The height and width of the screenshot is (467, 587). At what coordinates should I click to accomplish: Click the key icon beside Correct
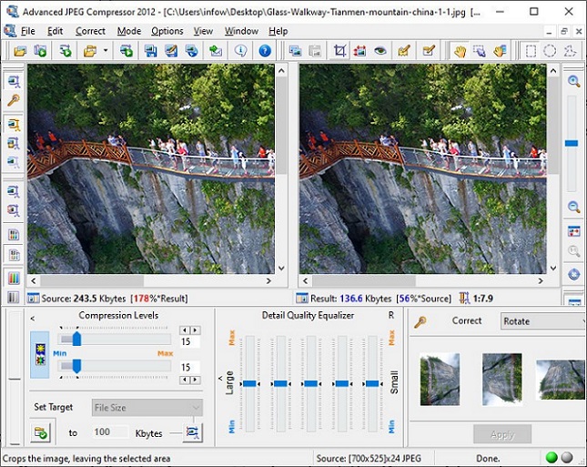coord(420,321)
